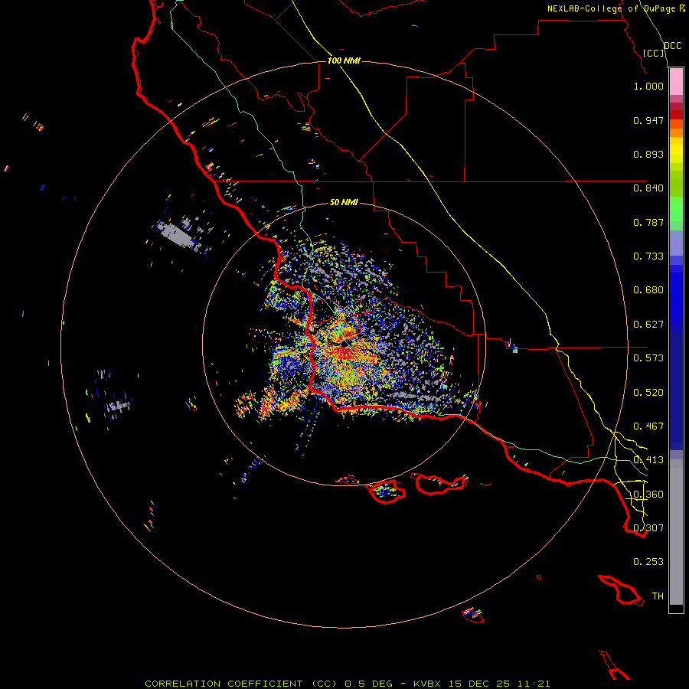689x689 pixels.
Task: Click the radar site center black dot
Action: [x=345, y=343]
